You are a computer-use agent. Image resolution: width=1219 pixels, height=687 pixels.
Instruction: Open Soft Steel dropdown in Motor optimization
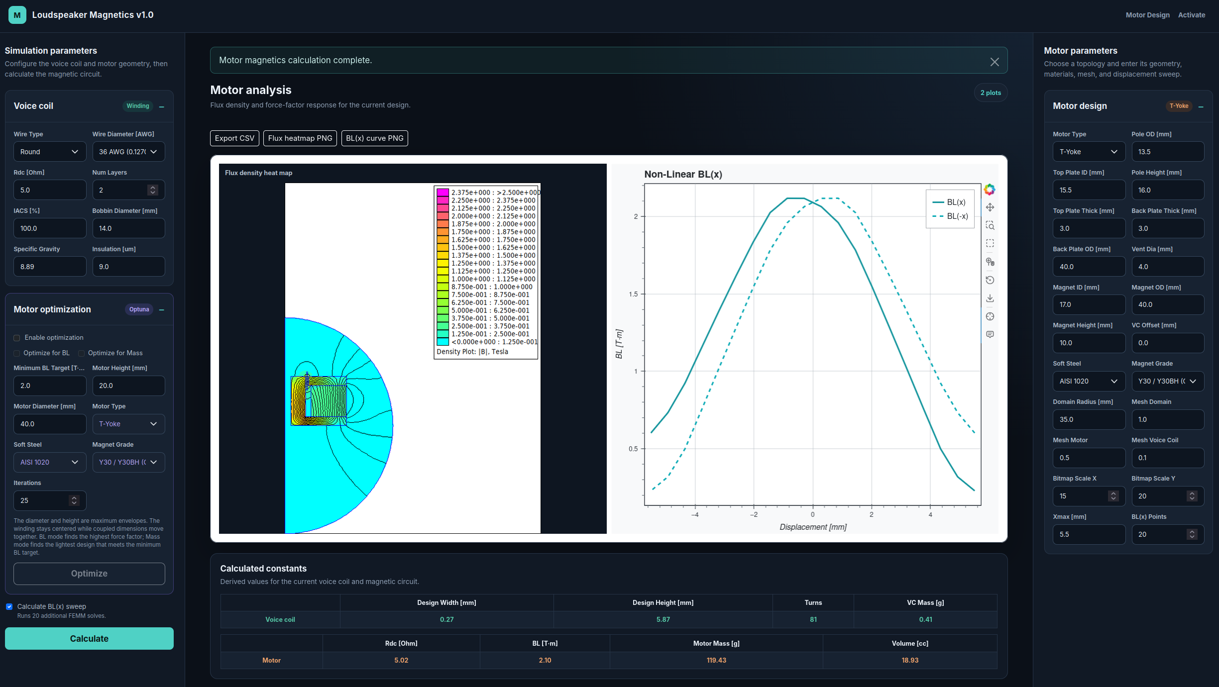coord(50,462)
